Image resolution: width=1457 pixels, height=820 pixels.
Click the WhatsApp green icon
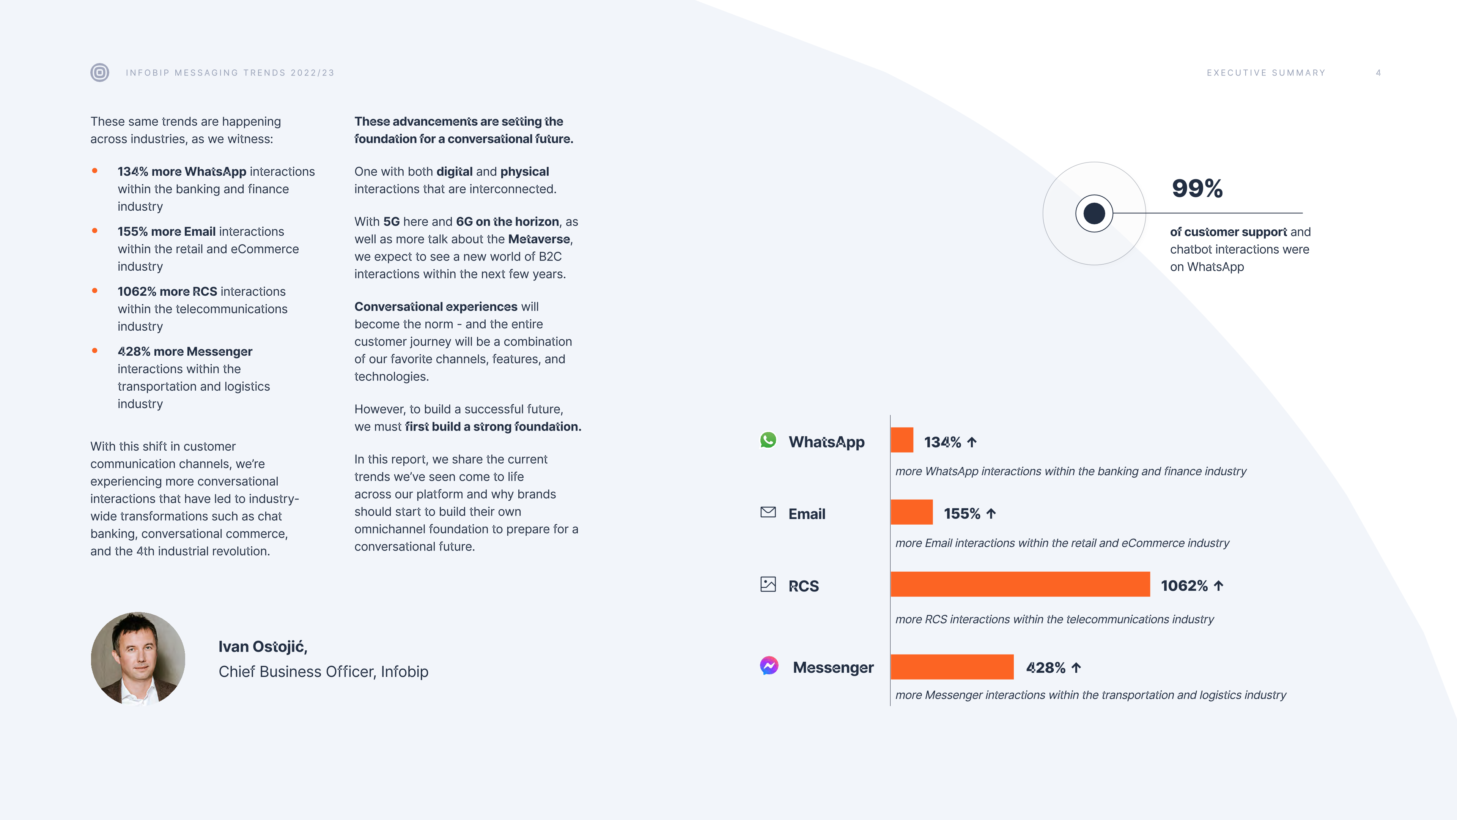[768, 440]
